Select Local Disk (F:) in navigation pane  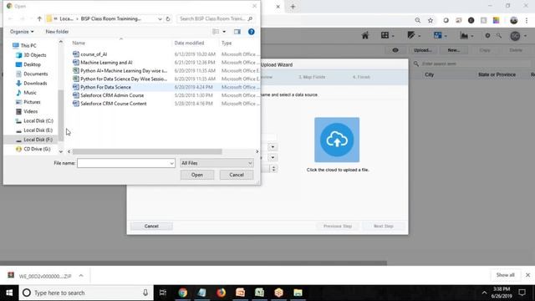click(38, 140)
